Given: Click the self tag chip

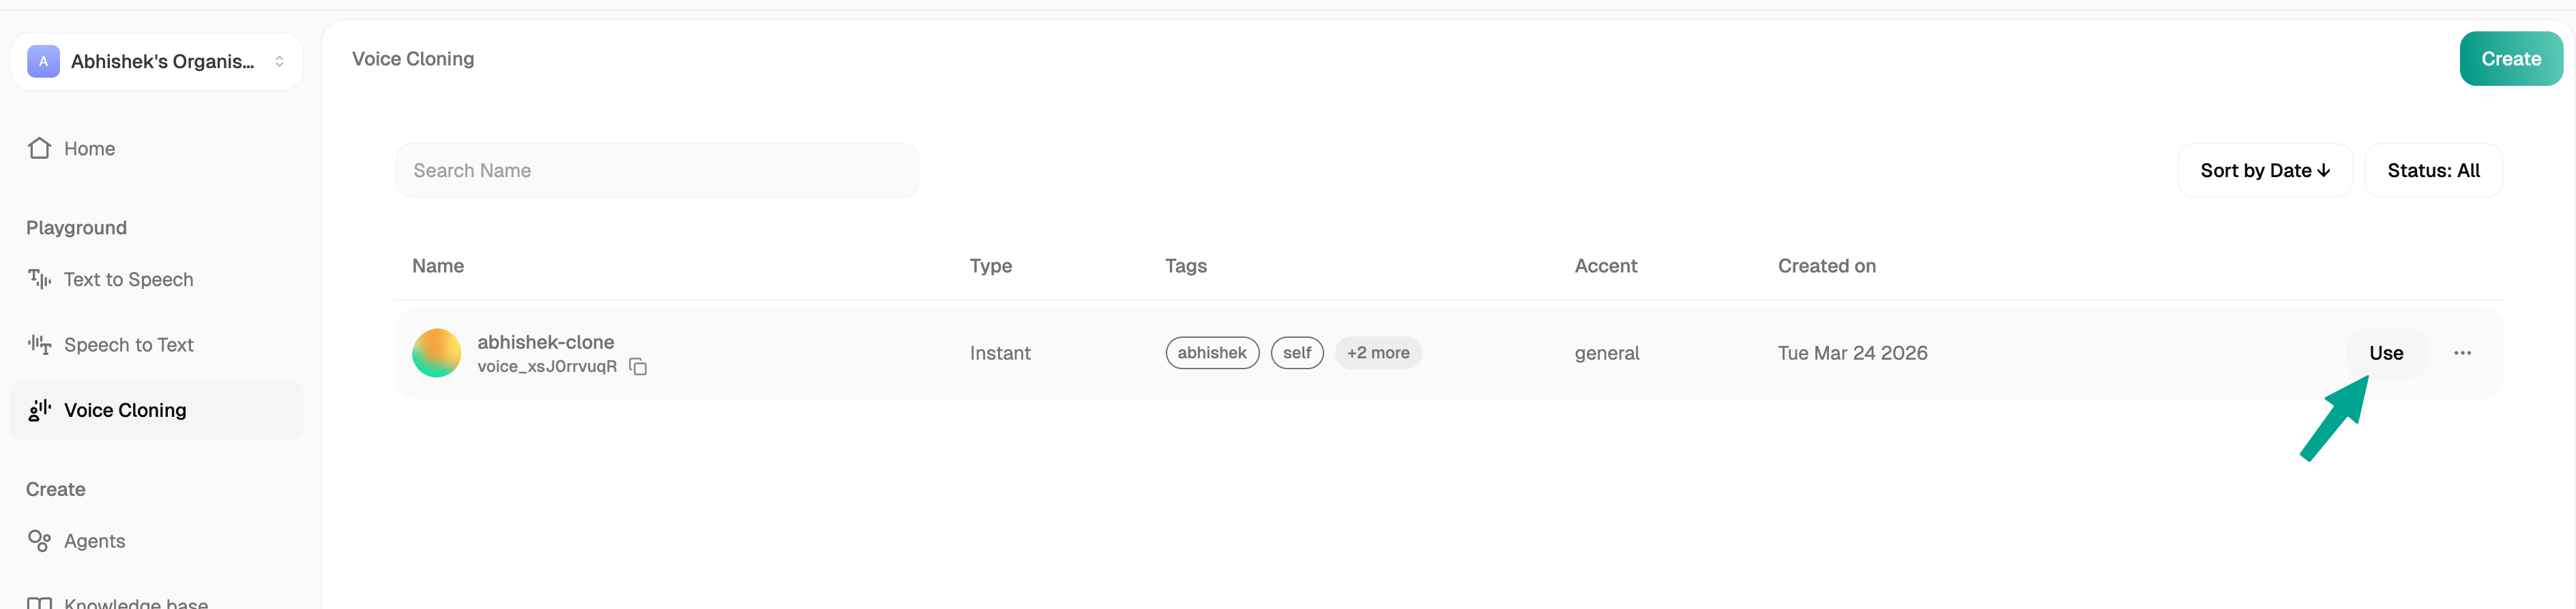Looking at the screenshot, I should tap(1297, 352).
